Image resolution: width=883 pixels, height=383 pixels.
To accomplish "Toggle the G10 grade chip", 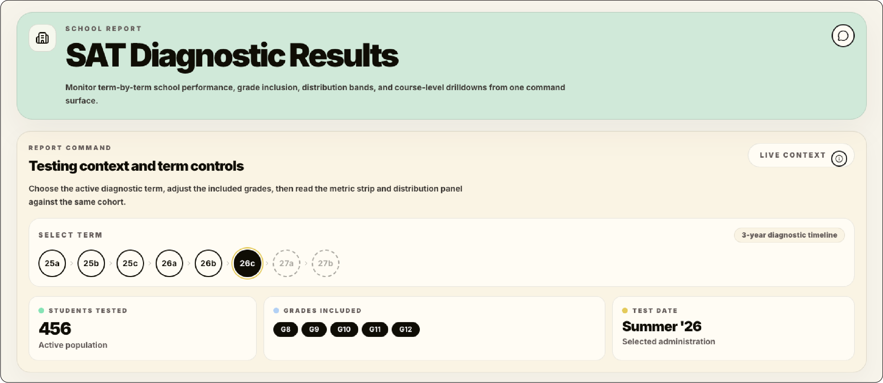I will [344, 329].
